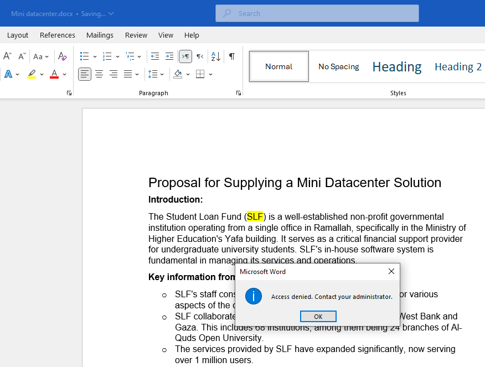Toggle right-to-left text direction
The height and width of the screenshot is (367, 485).
point(200,56)
